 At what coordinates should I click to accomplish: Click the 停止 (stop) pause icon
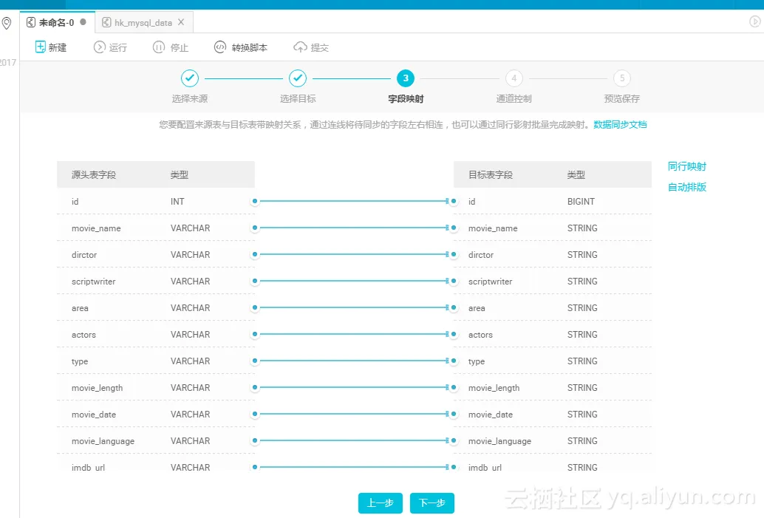[159, 47]
